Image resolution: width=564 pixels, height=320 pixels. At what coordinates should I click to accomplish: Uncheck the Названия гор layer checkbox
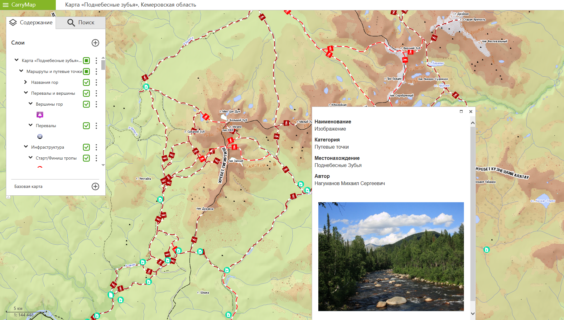click(x=86, y=82)
